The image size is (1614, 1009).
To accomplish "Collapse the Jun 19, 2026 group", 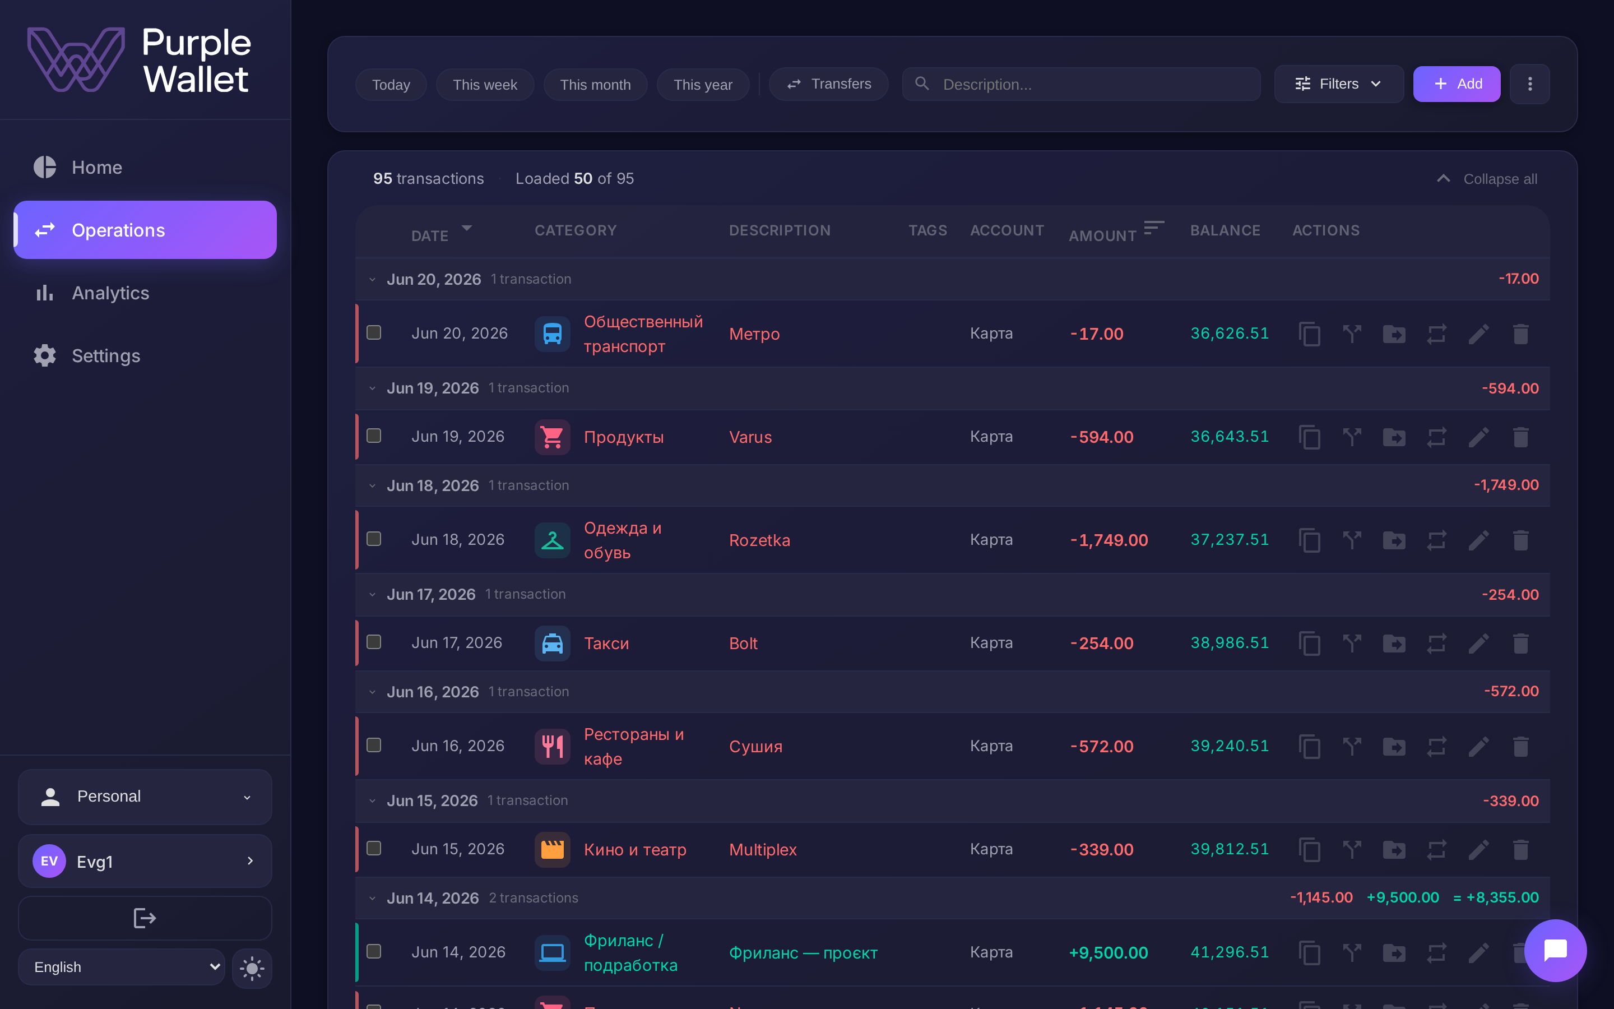I will (372, 388).
